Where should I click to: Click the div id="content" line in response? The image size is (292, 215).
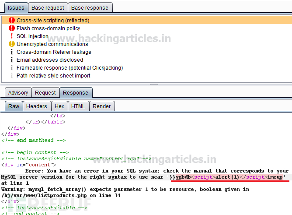tap(28, 165)
